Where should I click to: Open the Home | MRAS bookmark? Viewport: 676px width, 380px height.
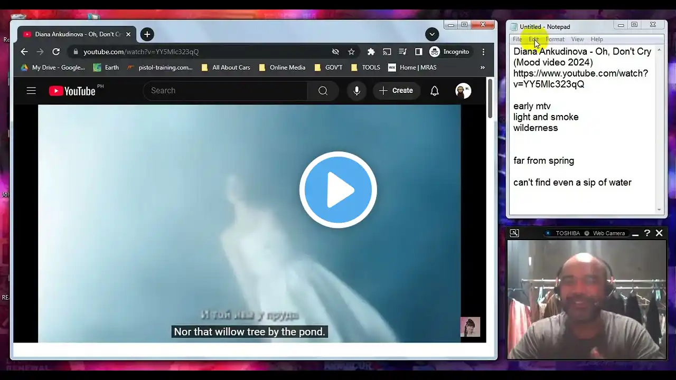pos(412,68)
